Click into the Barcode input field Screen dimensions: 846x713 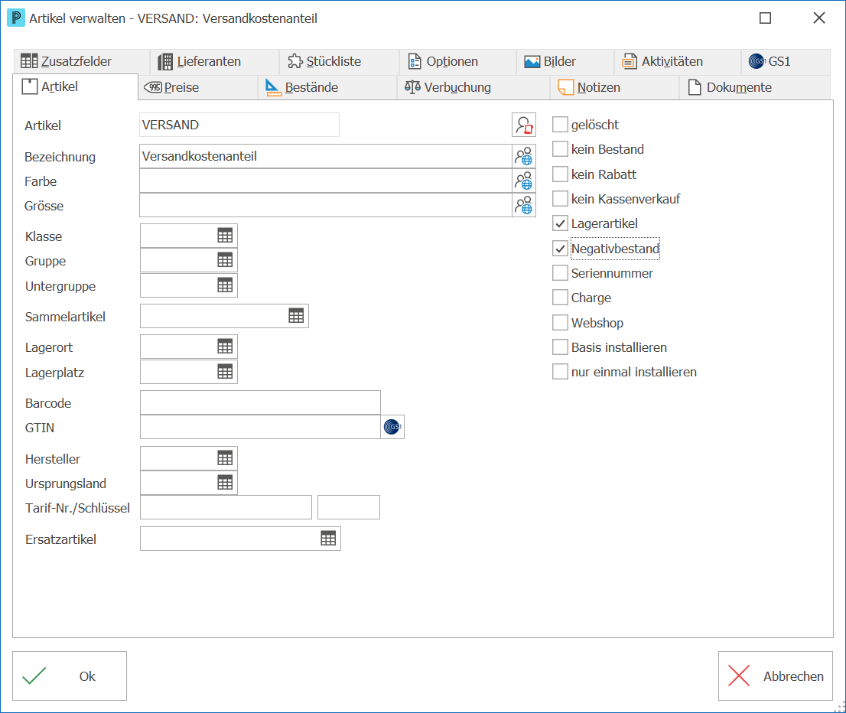point(260,402)
